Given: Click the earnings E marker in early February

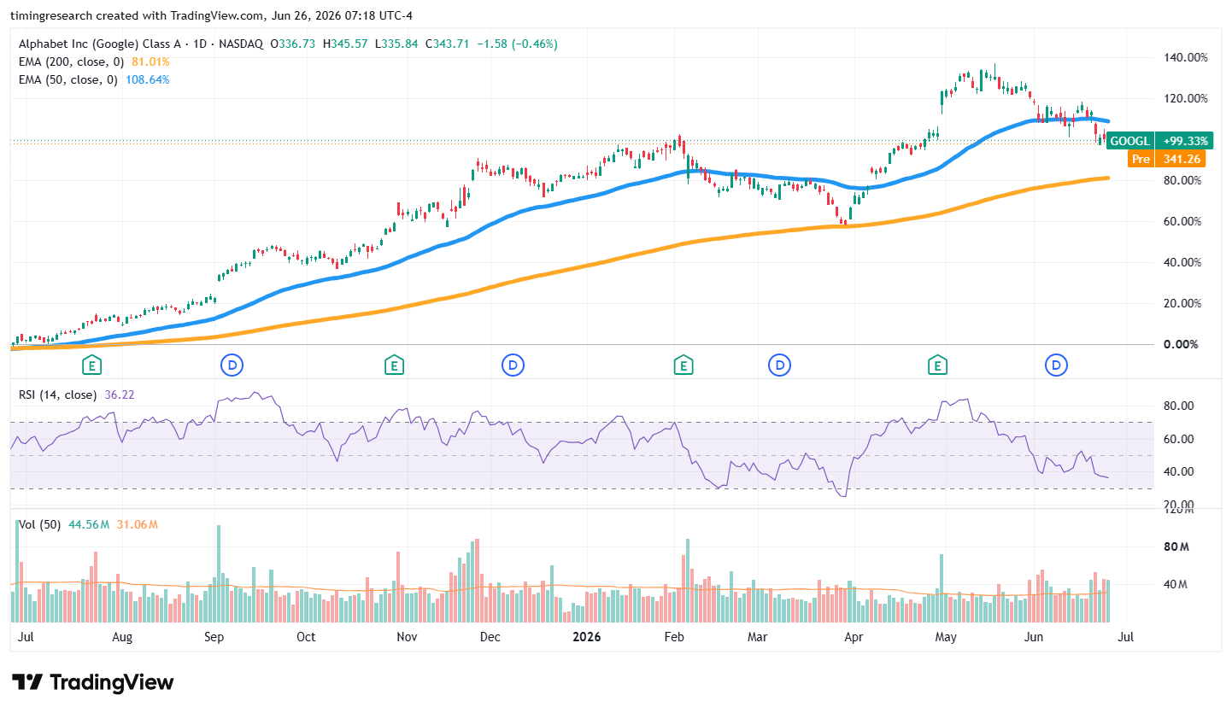Looking at the screenshot, I should coord(683,365).
